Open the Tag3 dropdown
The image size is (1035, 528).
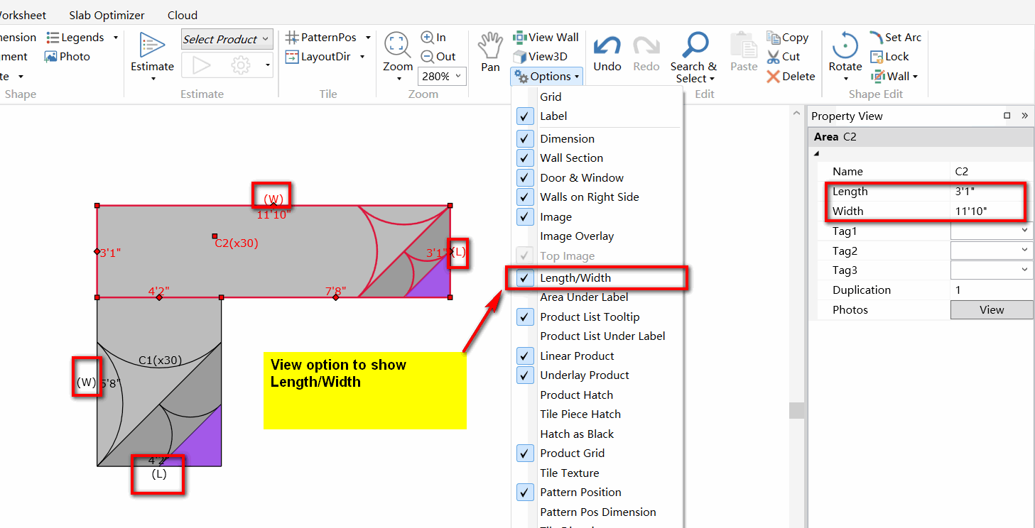1024,270
